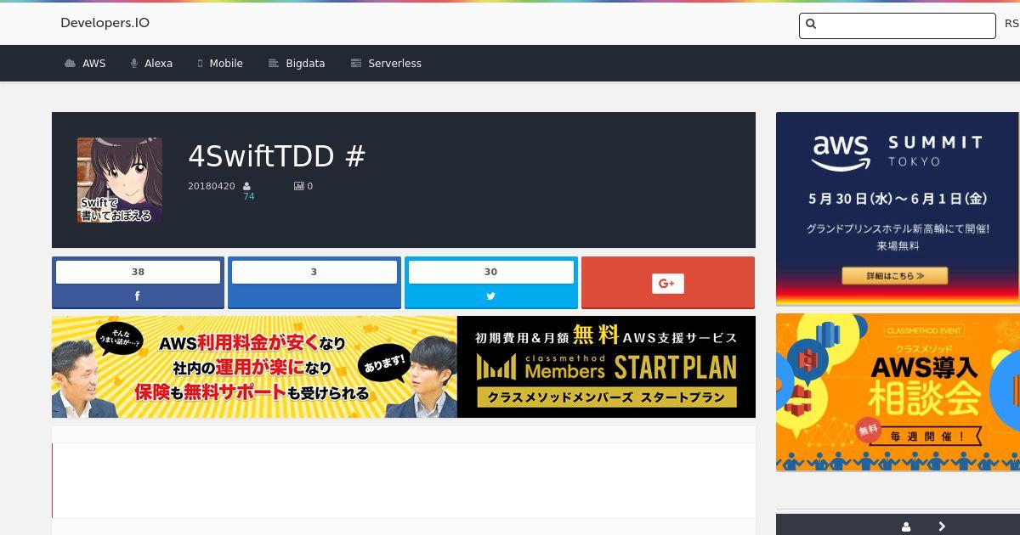Open the AWS導入相談会 orange banner

tap(898, 392)
